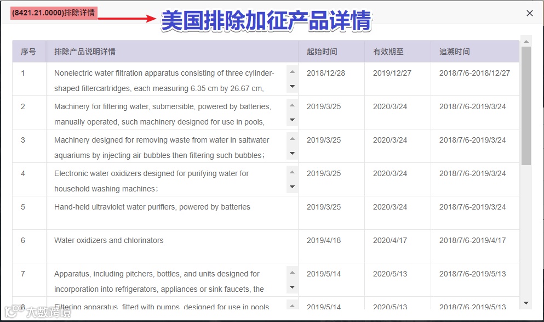
Task: Click sequence number 5 cell
Action: 29,213
